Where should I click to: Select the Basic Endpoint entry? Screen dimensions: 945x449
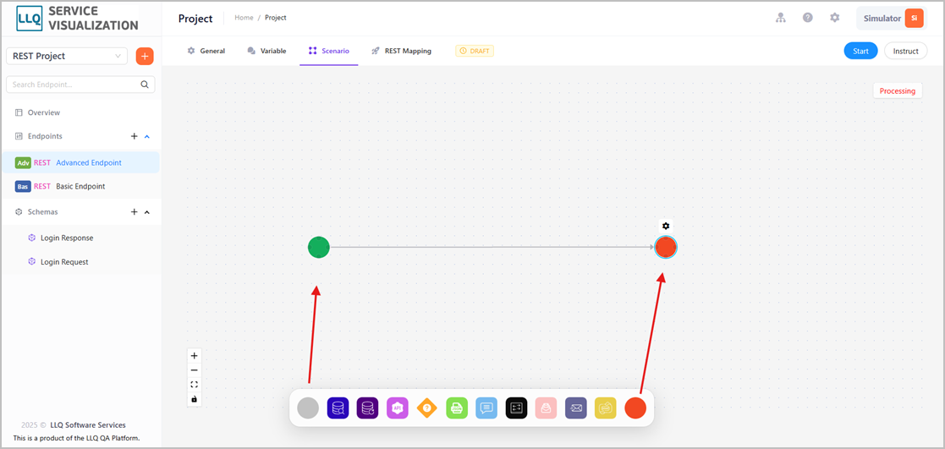point(80,186)
